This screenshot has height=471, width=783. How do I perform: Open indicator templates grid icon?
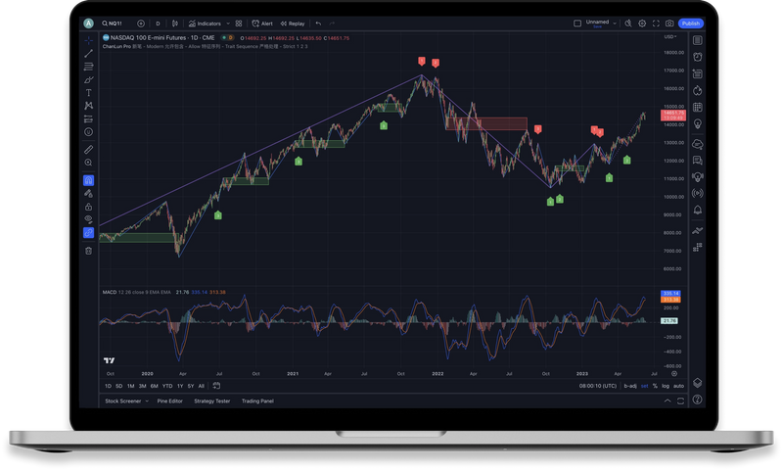tap(239, 24)
